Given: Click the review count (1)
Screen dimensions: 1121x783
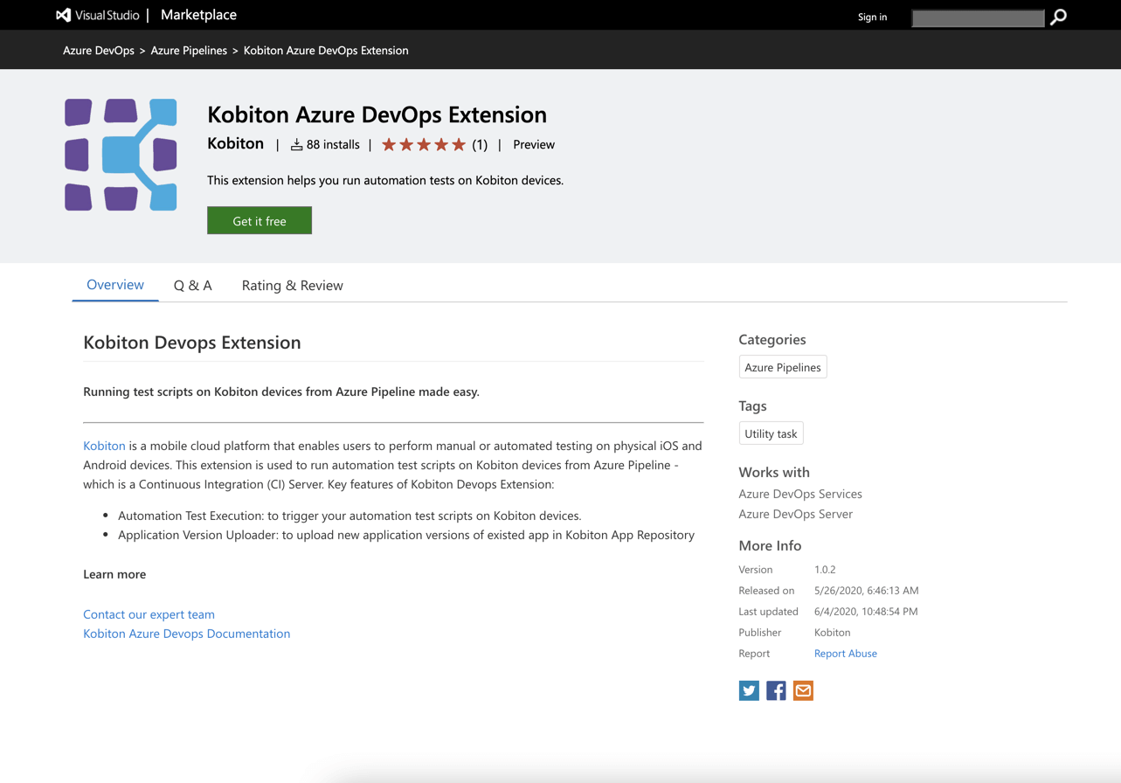Looking at the screenshot, I should pos(480,145).
